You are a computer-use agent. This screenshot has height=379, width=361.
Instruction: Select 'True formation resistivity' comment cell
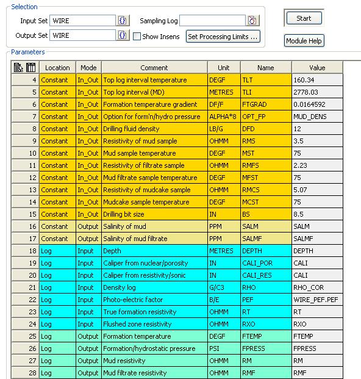pyautogui.click(x=154, y=312)
